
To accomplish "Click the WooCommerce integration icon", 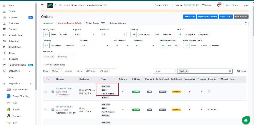I will (9, 90).
